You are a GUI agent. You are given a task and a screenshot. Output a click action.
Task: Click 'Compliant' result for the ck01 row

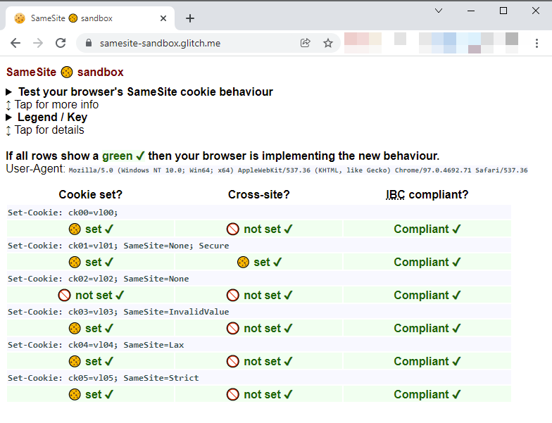[427, 262]
